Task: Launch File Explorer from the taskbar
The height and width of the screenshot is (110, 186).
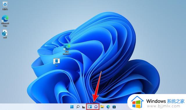Action: 102,107
